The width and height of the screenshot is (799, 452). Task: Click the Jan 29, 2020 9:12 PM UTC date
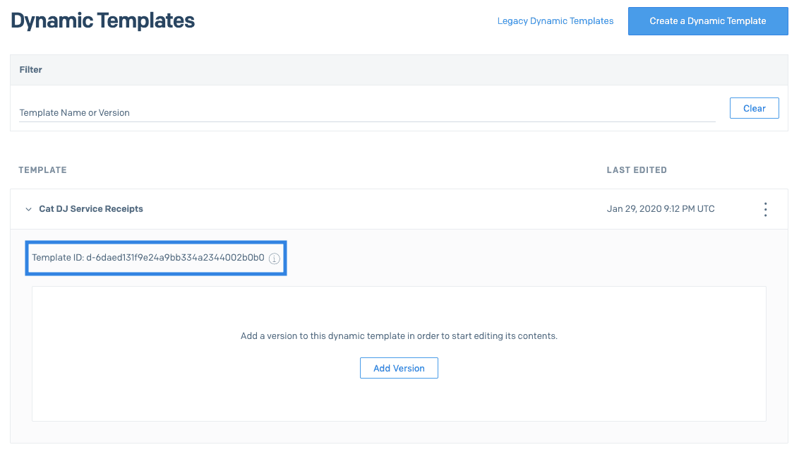[x=661, y=209]
